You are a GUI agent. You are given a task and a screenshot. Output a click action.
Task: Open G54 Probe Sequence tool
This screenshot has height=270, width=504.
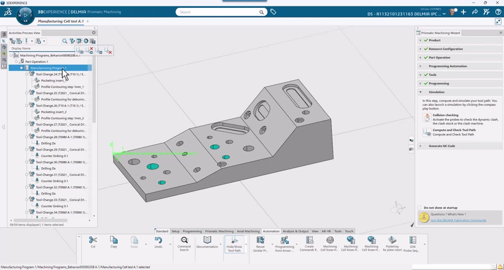[x=413, y=240]
